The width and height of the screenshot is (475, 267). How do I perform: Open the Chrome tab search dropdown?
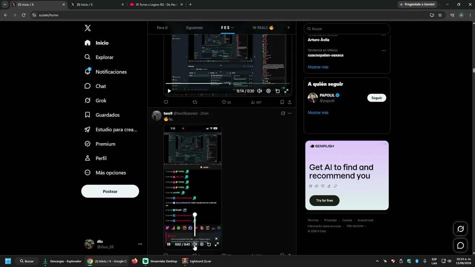[5, 4]
